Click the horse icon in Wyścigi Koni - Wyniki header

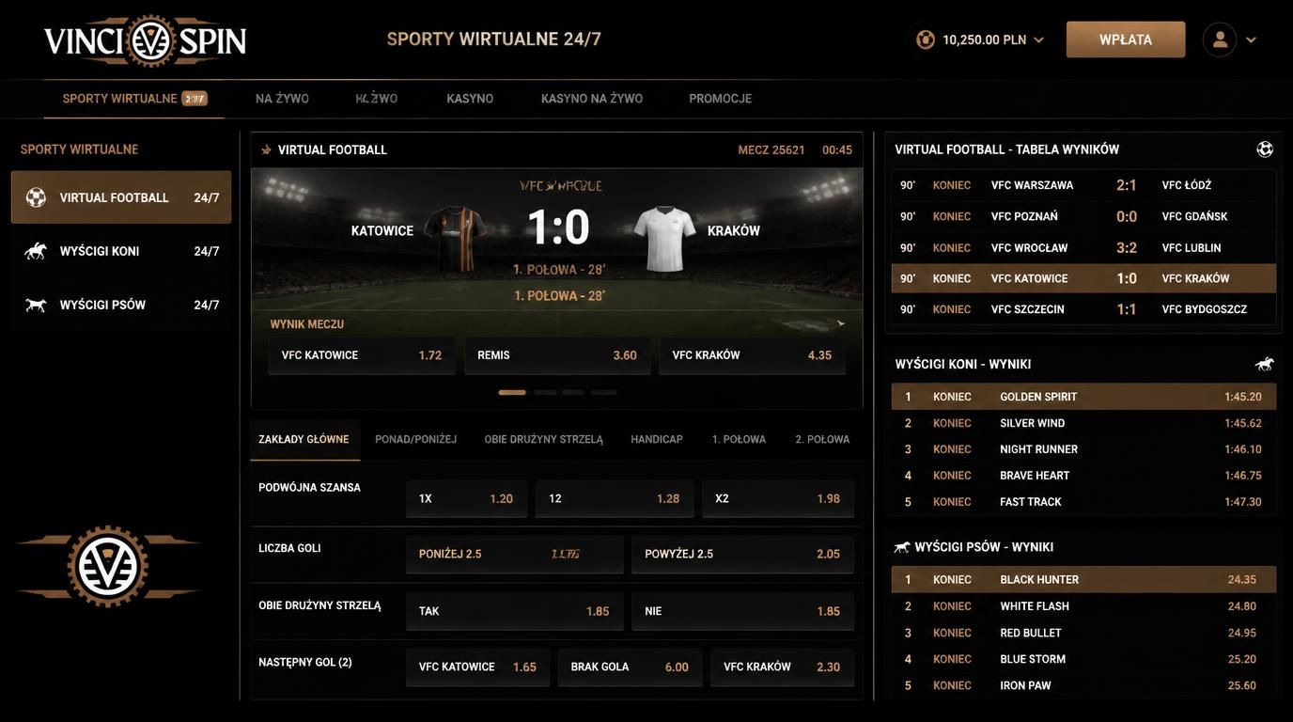click(x=1265, y=364)
